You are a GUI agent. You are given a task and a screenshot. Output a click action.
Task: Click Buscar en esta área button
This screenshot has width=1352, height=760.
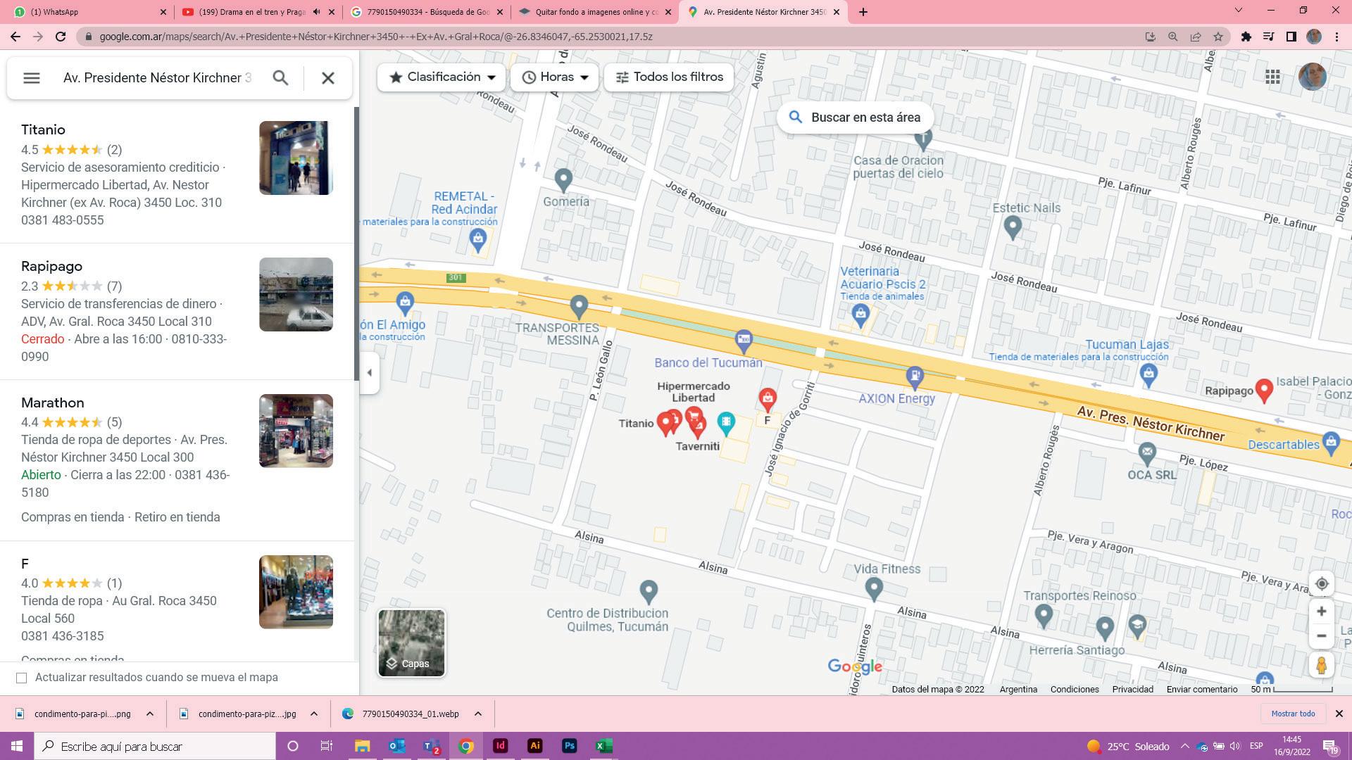tap(855, 118)
